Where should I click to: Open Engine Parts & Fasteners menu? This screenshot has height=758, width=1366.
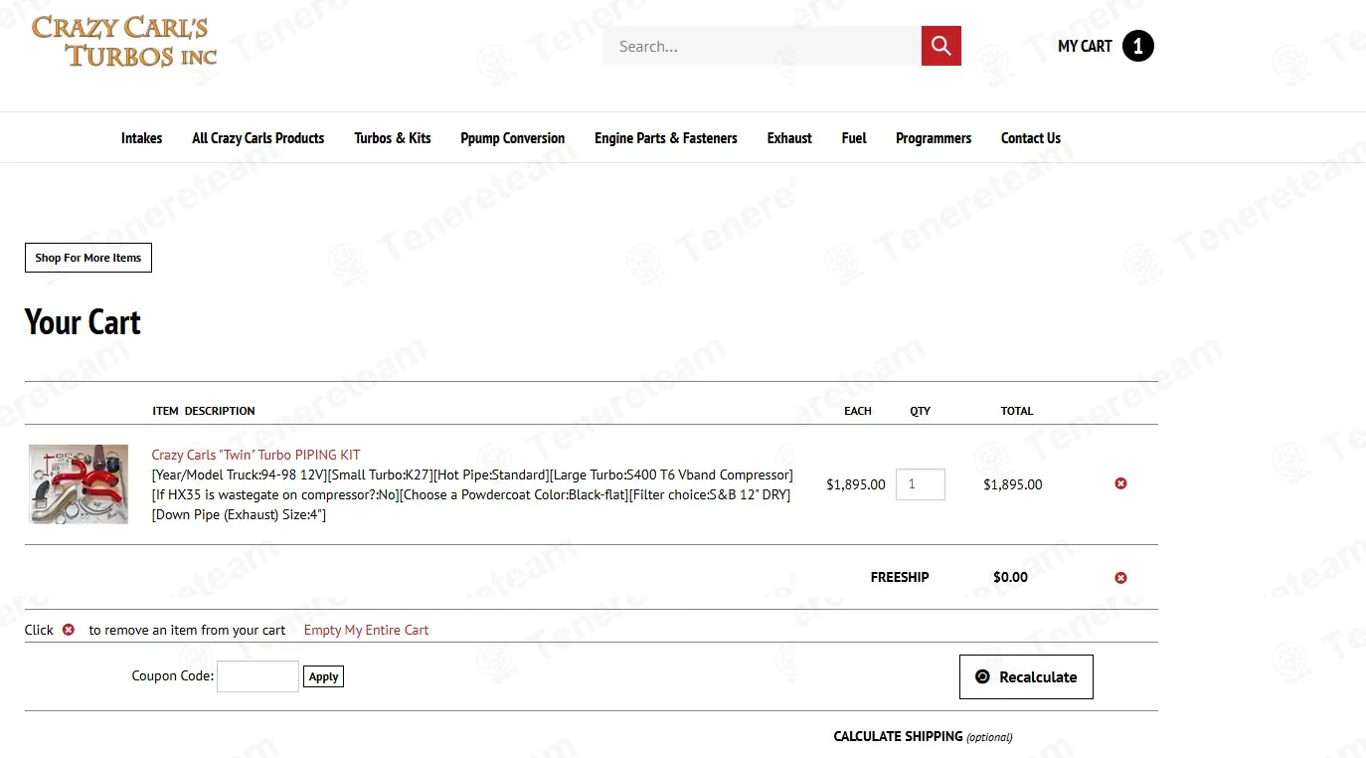click(x=666, y=138)
